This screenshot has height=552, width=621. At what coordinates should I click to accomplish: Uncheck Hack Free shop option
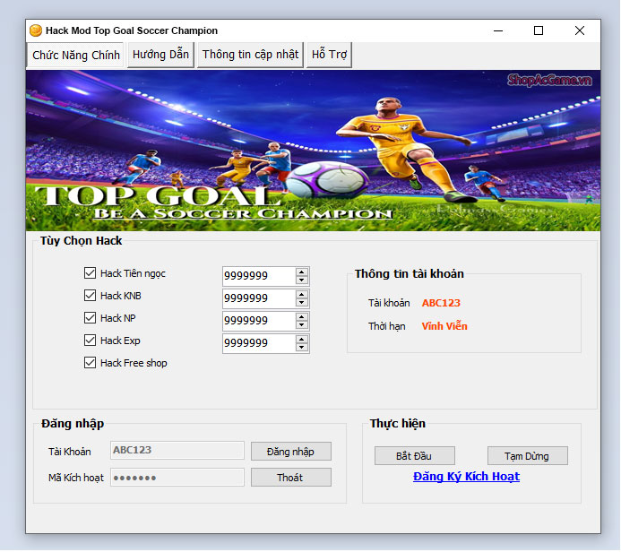[x=90, y=362]
